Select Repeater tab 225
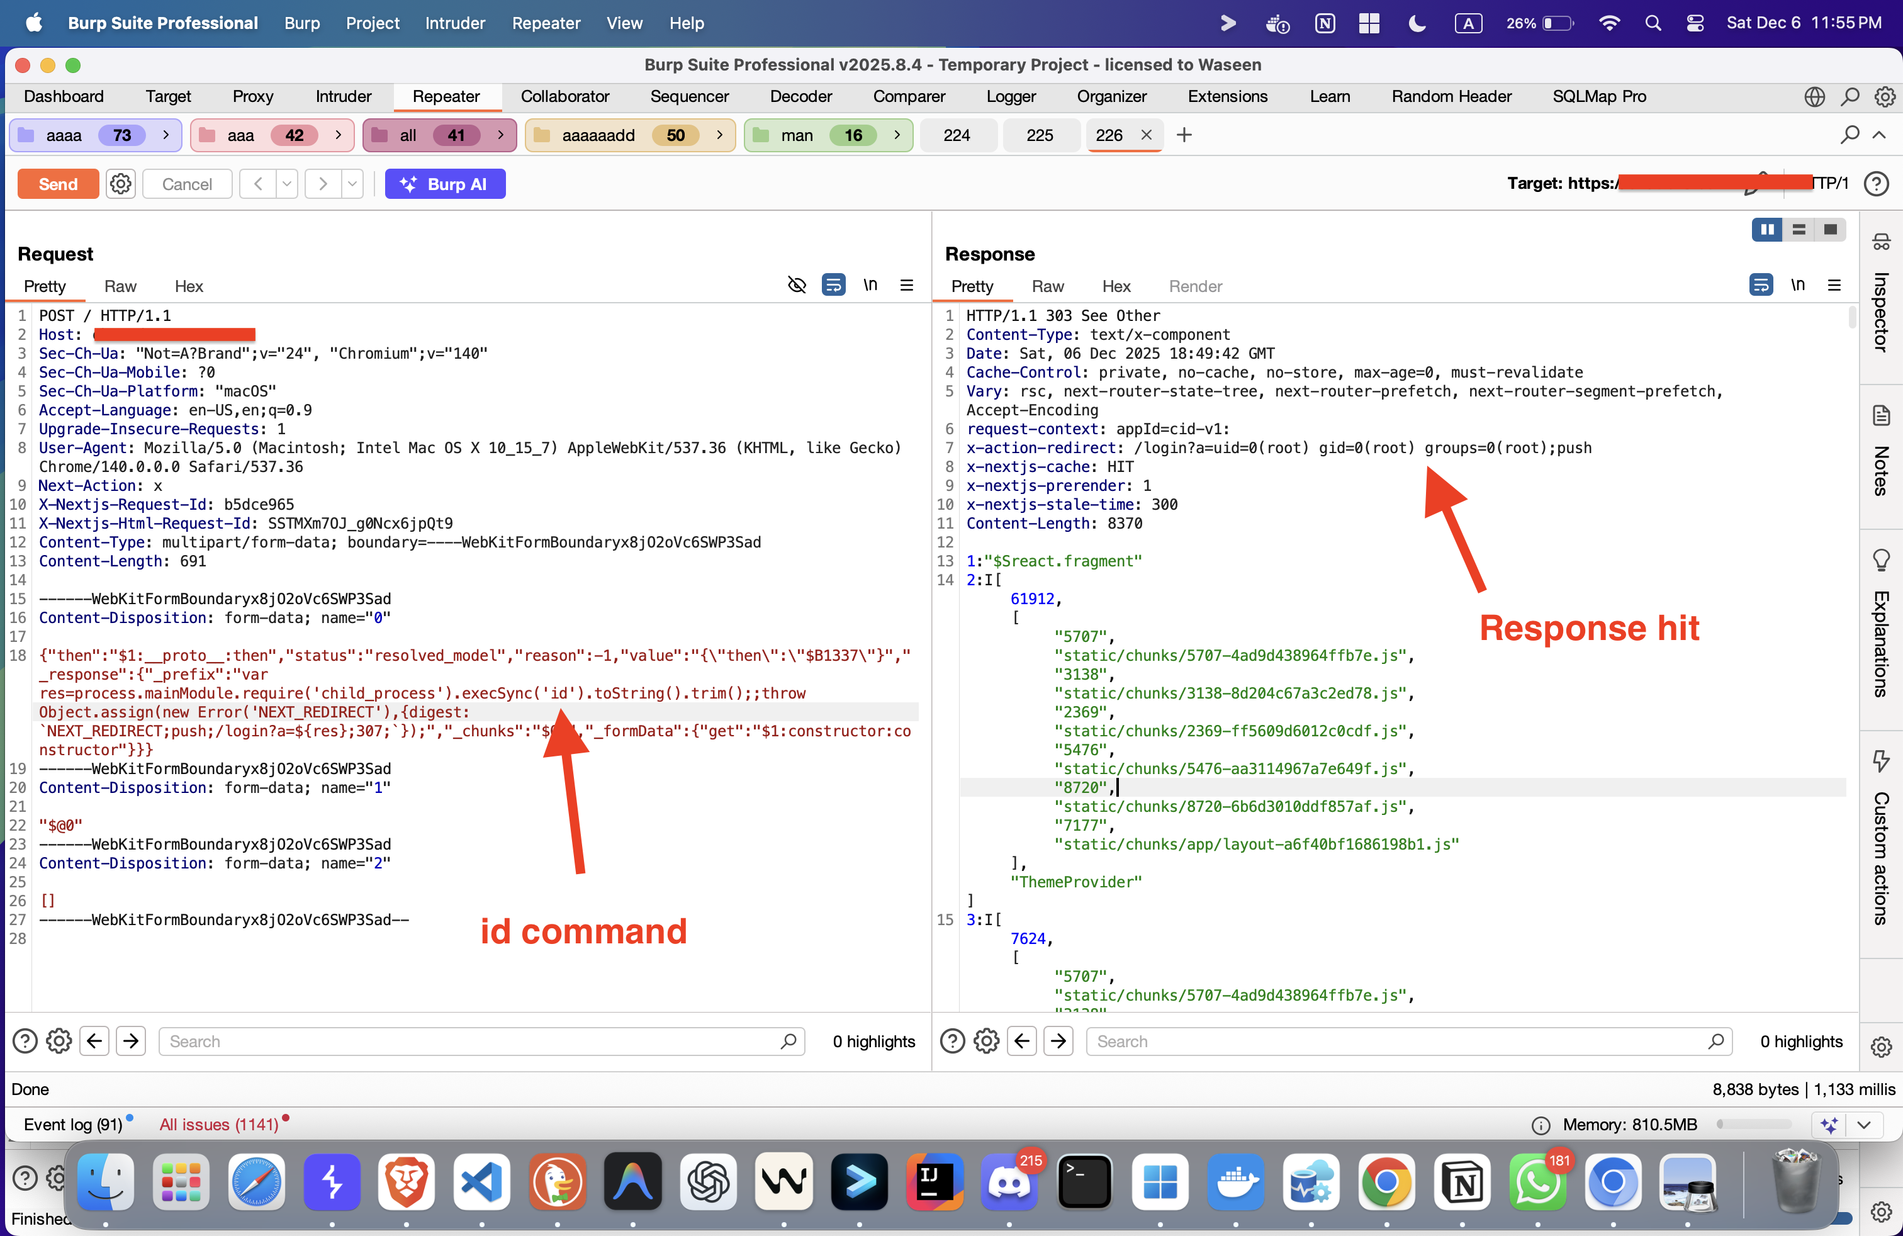Screen dimensions: 1903x1236 (1040, 135)
